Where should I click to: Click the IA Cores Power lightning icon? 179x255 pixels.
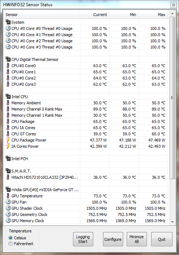(8, 146)
